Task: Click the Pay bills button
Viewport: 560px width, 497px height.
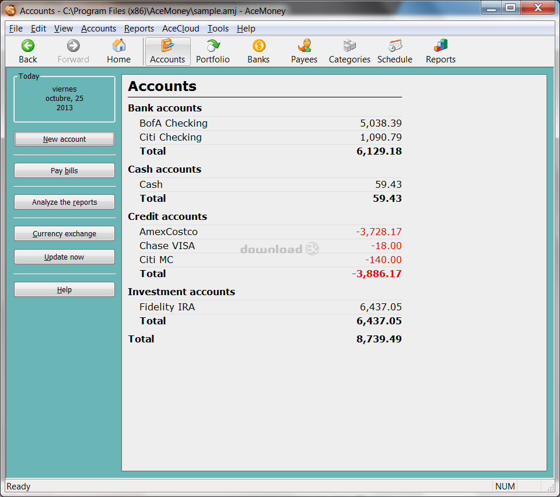Action: tap(64, 170)
